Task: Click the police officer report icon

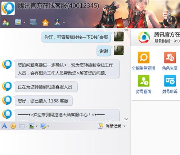Action: pyautogui.click(x=57, y=22)
